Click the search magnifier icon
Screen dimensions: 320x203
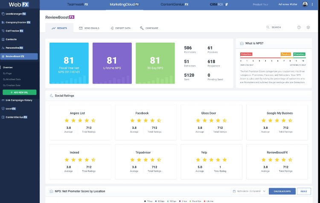tap(268, 27)
